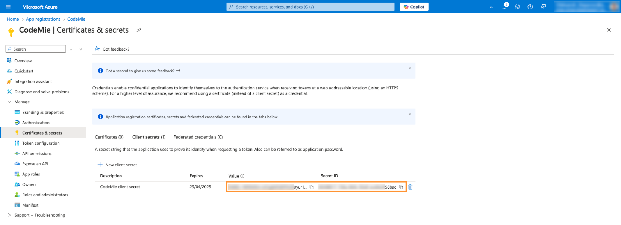Click the top search resources field
The image size is (621, 225).
[310, 7]
